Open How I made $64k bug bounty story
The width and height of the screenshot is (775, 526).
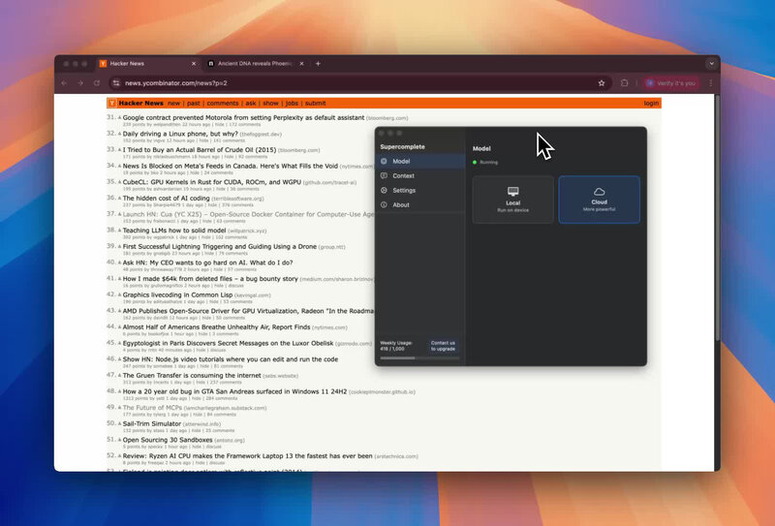210,279
